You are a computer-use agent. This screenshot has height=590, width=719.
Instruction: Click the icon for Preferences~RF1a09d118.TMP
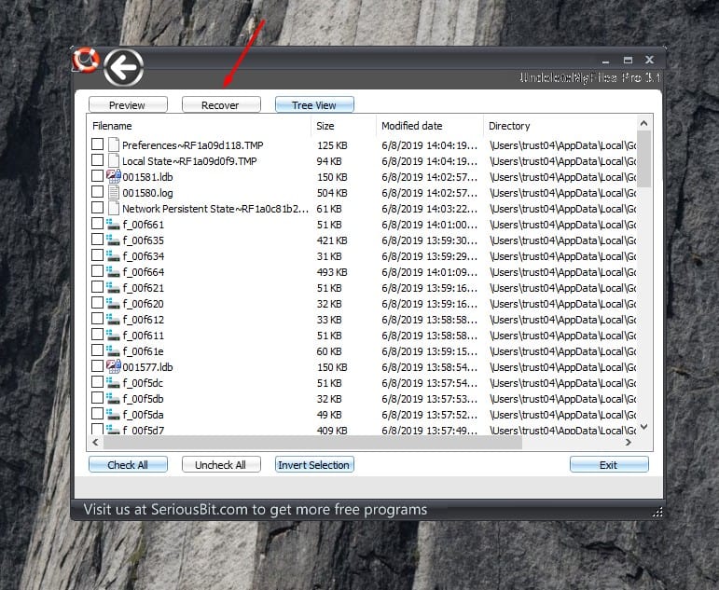(x=114, y=144)
